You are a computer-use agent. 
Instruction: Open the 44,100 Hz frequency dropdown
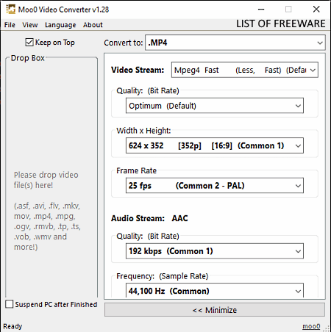point(215,291)
